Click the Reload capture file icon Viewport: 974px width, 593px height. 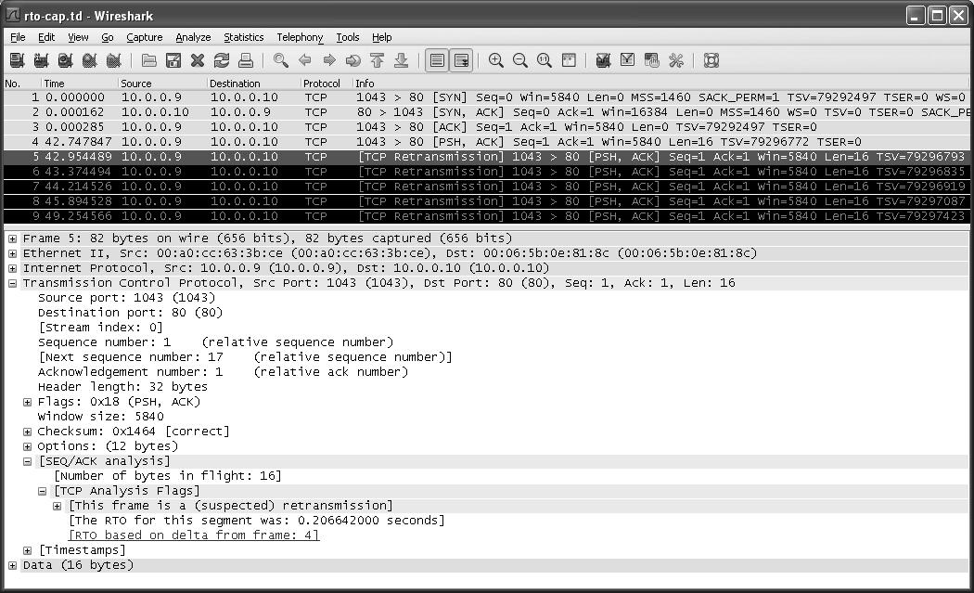point(221,61)
